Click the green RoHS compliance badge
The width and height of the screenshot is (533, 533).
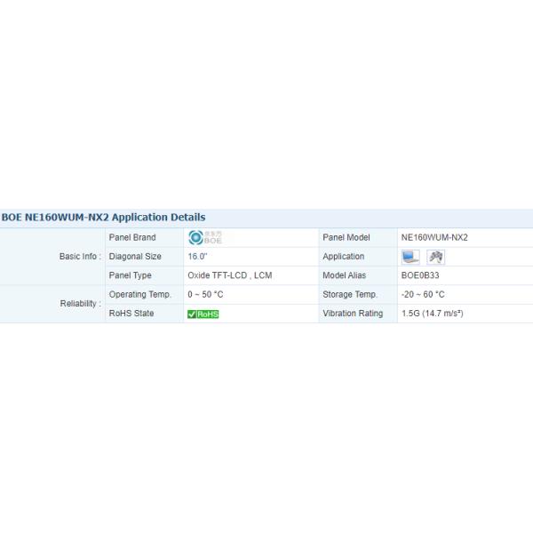click(203, 314)
